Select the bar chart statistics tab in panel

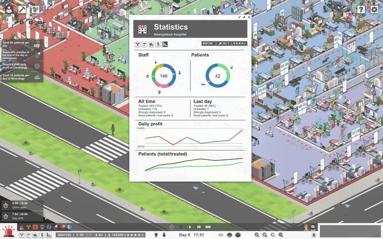165,44
